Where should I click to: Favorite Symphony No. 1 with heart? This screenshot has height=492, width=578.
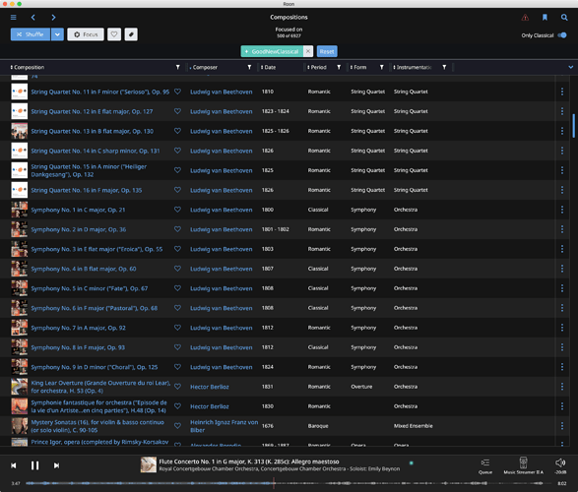(177, 210)
